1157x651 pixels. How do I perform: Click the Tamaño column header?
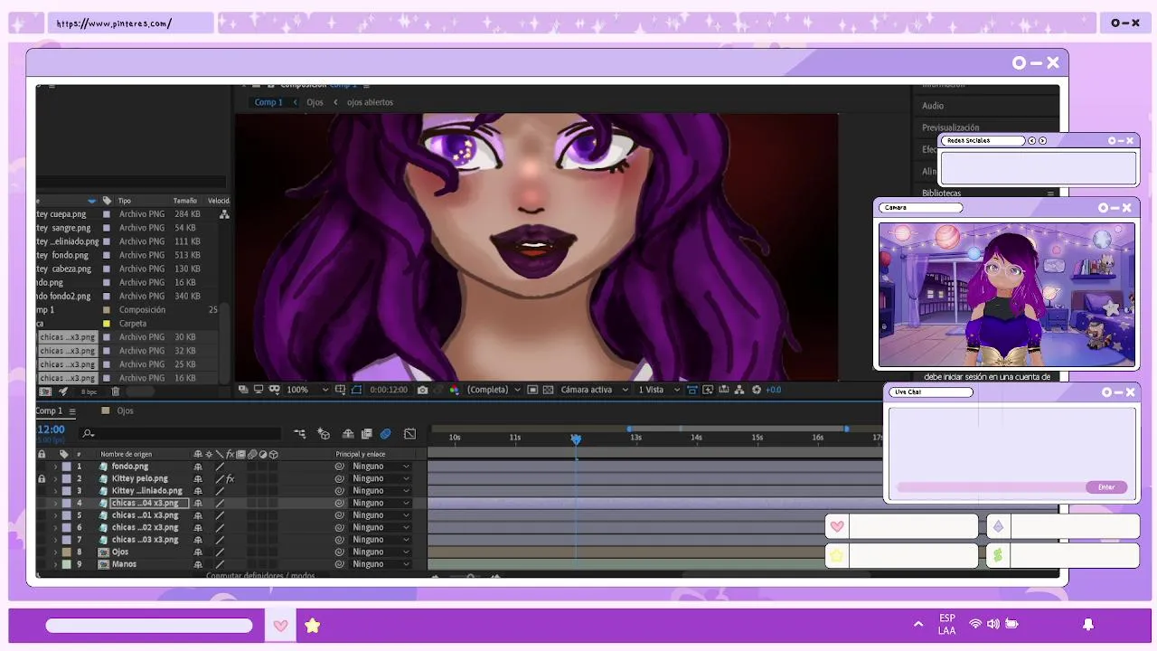click(x=184, y=201)
